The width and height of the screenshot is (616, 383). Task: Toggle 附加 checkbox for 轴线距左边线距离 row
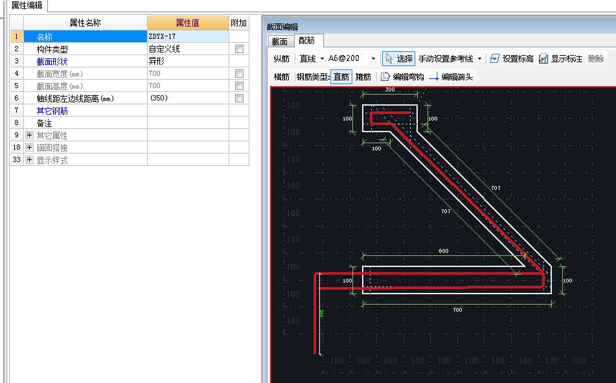click(x=239, y=98)
